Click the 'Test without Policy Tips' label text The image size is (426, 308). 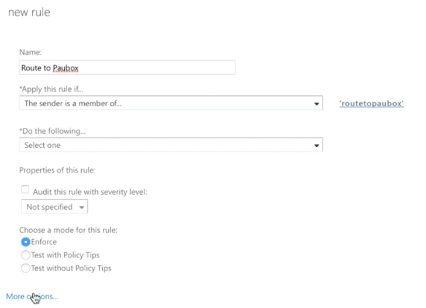(71, 268)
